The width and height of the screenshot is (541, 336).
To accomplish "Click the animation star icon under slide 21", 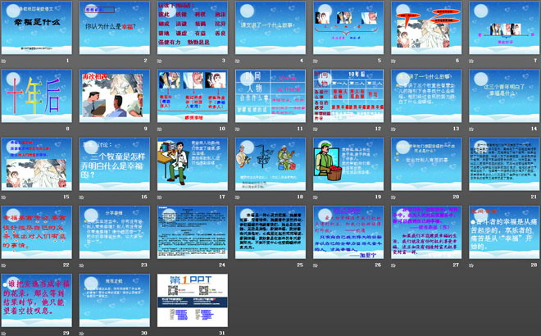I will coord(471,198).
